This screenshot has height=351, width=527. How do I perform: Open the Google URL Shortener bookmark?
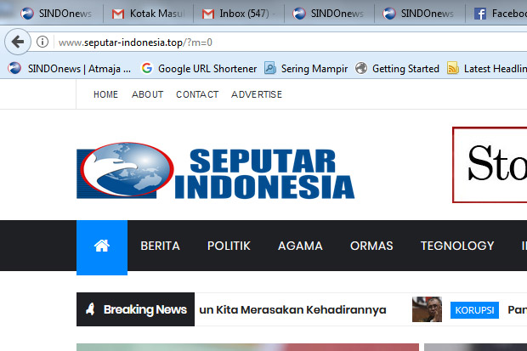point(199,69)
